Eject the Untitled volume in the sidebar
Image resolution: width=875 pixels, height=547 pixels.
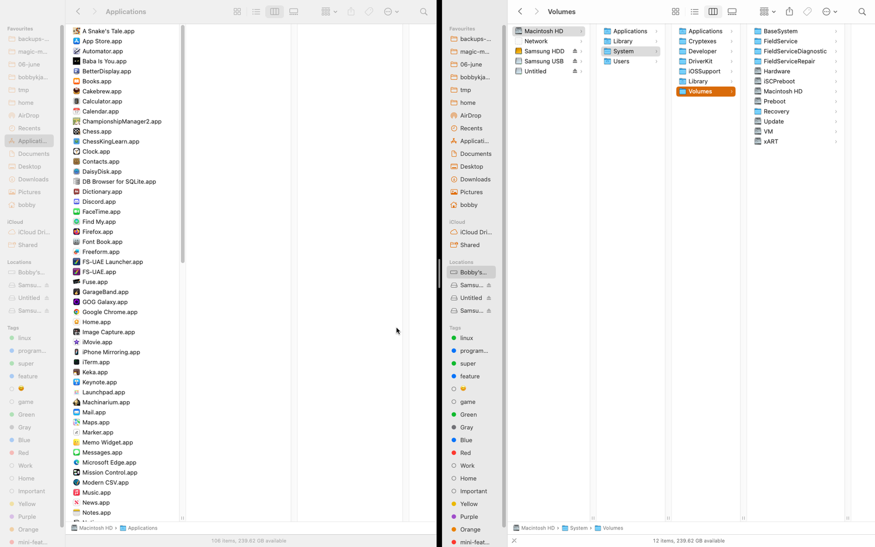click(576, 71)
